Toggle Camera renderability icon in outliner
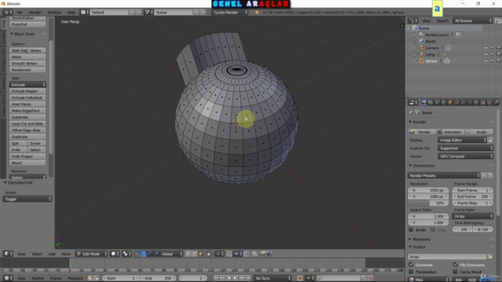502x282 pixels. [499, 48]
